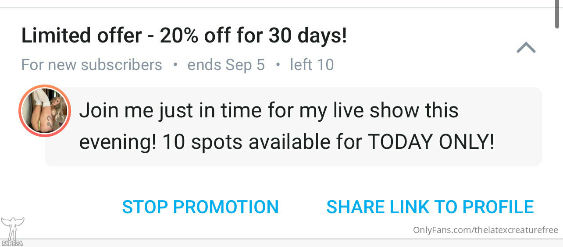Share link to profile
The height and width of the screenshot is (247, 563).
(x=430, y=207)
